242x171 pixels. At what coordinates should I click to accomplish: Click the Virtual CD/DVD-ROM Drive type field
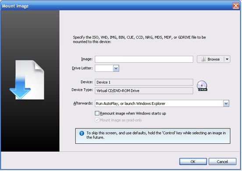coord(144,91)
